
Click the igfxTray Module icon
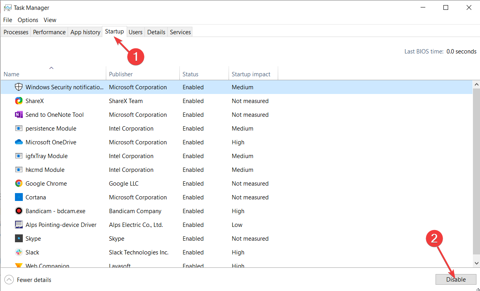[x=18, y=156]
